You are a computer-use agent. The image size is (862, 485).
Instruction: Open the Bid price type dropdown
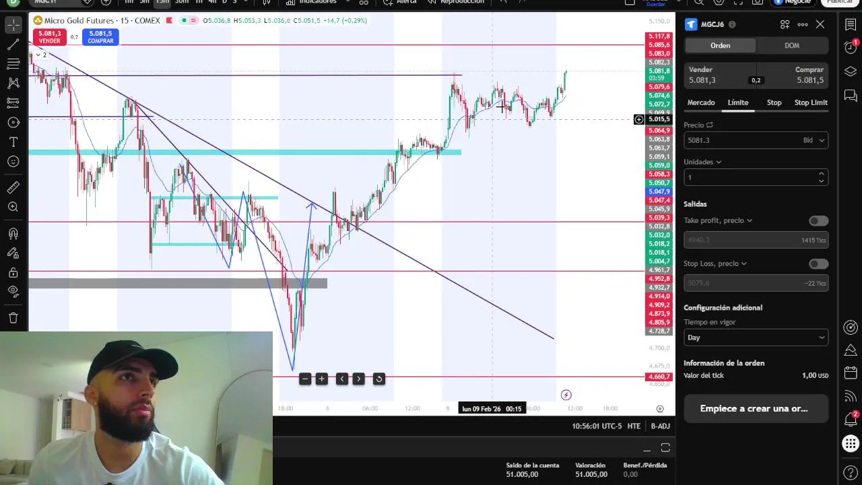click(x=814, y=140)
